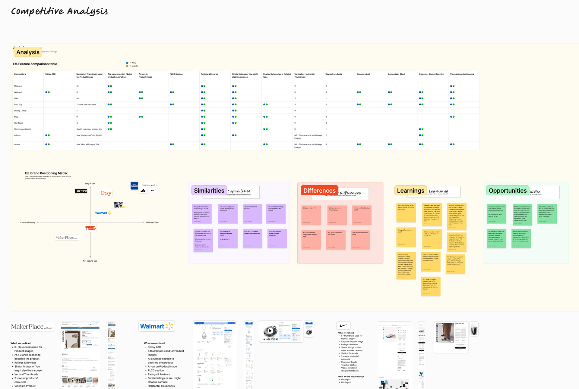Select the purple '100% have Ratings & Reviews' sticky
Screen dimensions: 579x389
(x=252, y=214)
